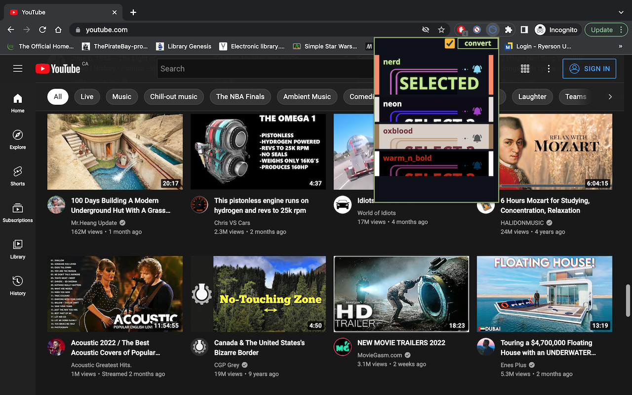Click the SIGN IN button

(590, 69)
